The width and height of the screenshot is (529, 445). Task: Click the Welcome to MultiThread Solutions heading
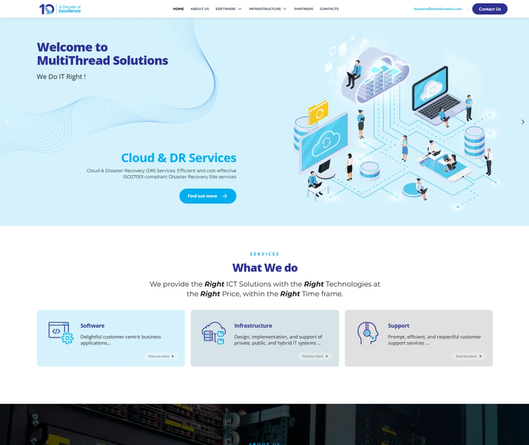[x=102, y=54]
